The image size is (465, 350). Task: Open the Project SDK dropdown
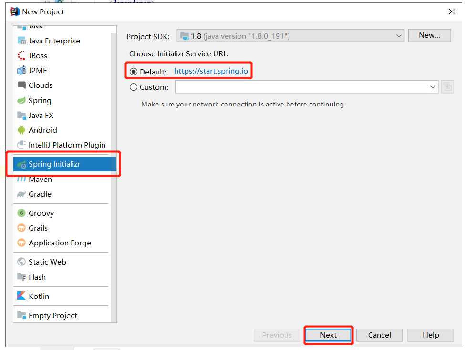[x=290, y=36]
